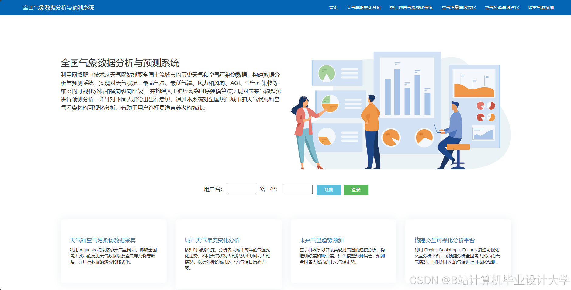571x290 pixels.
Task: Click the 构建交互可视化分析平台 card heading
Action: pos(444,240)
